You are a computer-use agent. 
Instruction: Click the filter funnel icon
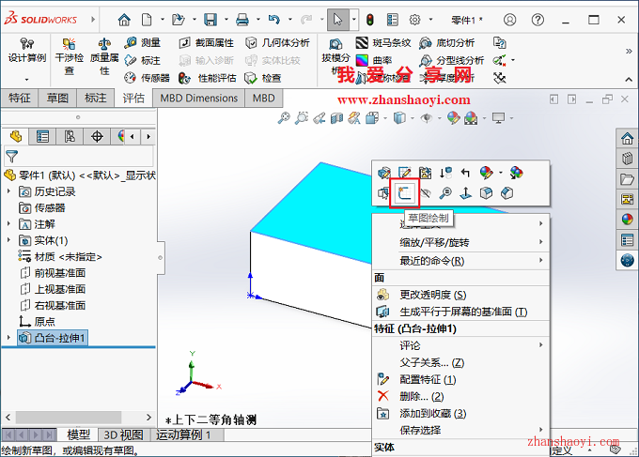pos(12,156)
